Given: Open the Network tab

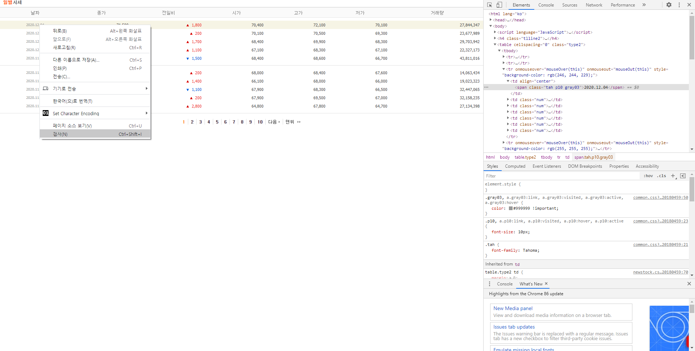Looking at the screenshot, I should (x=594, y=5).
